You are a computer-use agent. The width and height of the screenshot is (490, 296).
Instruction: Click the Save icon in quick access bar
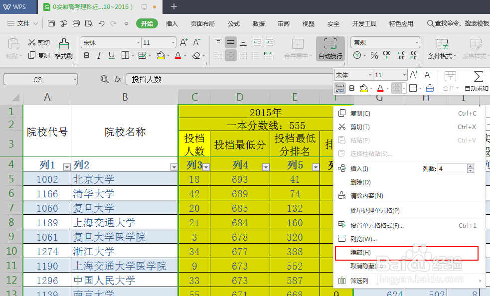coord(51,23)
